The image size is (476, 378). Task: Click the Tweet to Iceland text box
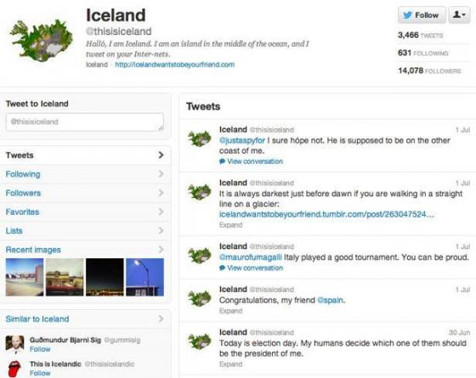(85, 122)
